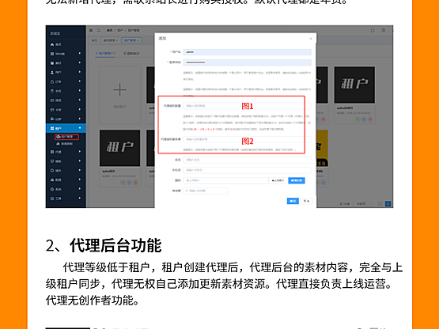Open the sub-tab right of 租户管理(17)
This screenshot has height=329, width=439.
pyautogui.click(x=131, y=53)
